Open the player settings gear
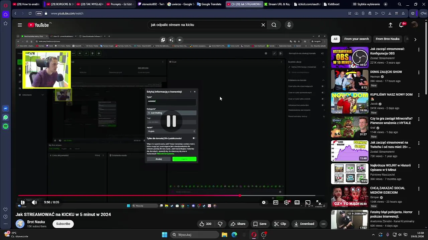The height and width of the screenshot is (240, 428). coord(287,202)
